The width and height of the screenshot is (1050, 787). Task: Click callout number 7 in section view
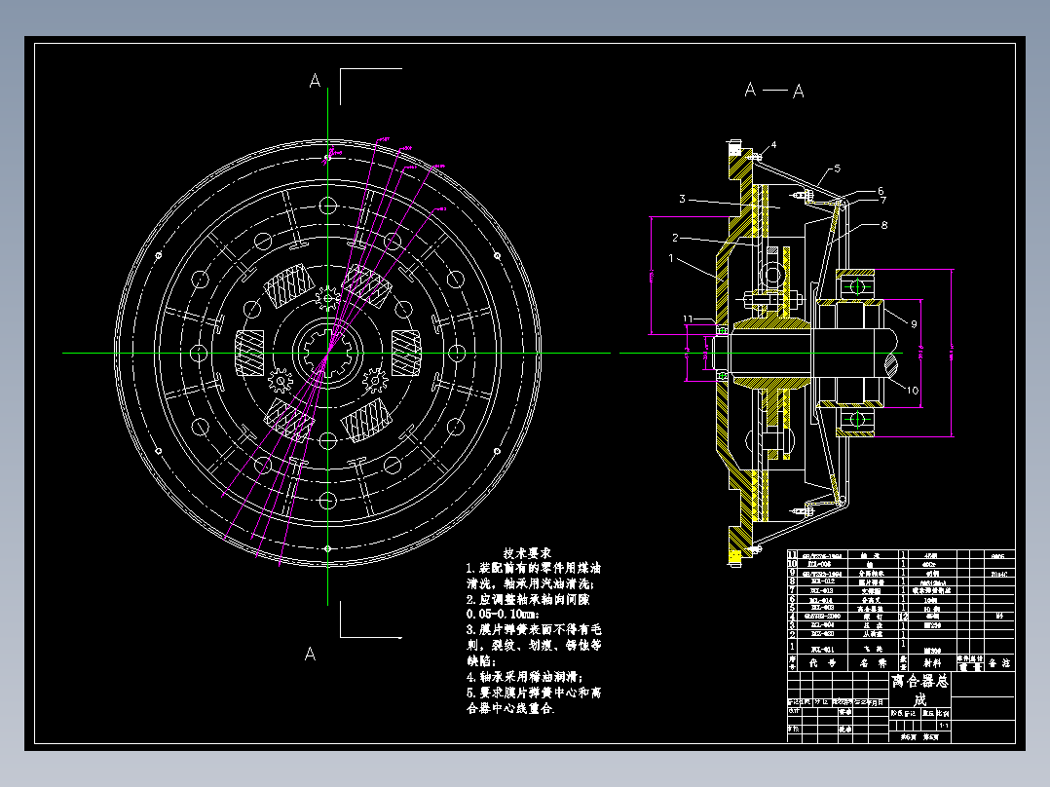click(x=883, y=200)
